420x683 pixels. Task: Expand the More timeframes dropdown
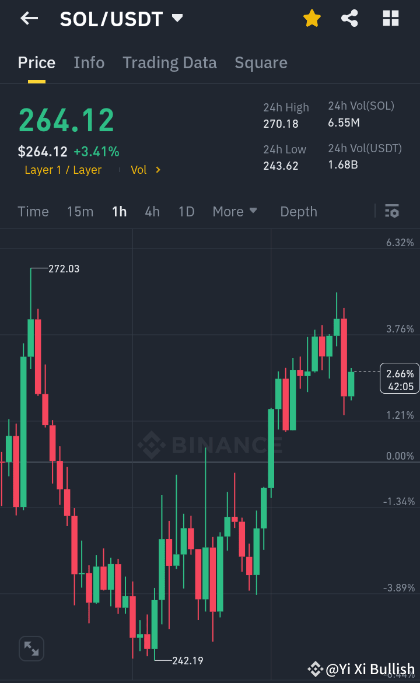(x=235, y=211)
